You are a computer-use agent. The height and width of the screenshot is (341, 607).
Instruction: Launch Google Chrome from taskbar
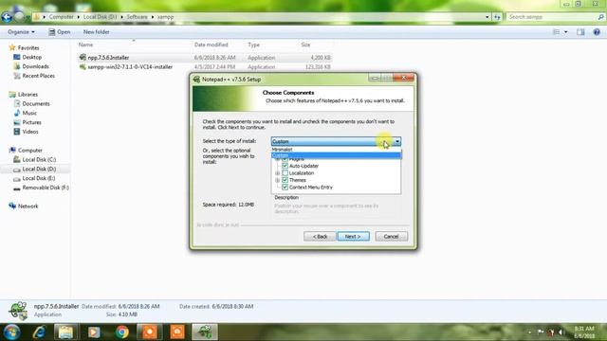pos(122,332)
